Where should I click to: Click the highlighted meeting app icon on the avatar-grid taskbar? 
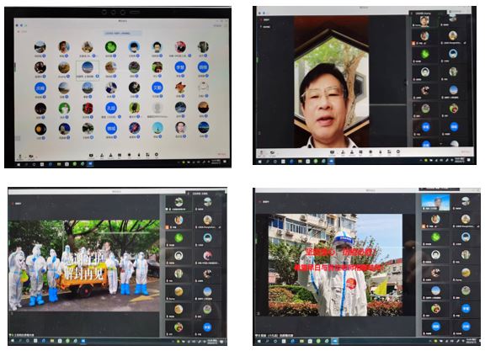pos(91,163)
